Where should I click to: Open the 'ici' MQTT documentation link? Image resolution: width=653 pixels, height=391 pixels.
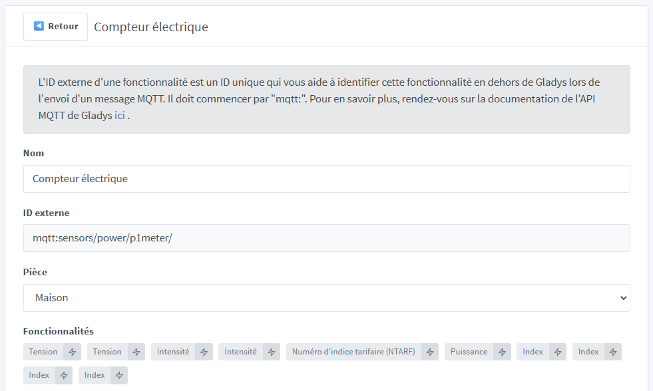click(x=119, y=115)
